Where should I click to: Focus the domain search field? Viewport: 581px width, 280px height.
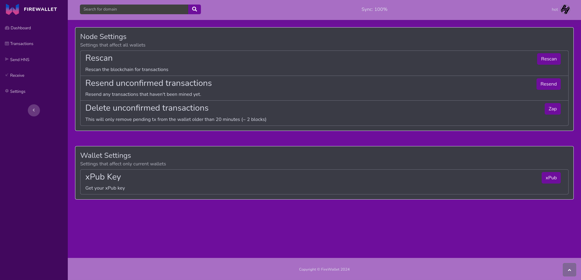134,9
